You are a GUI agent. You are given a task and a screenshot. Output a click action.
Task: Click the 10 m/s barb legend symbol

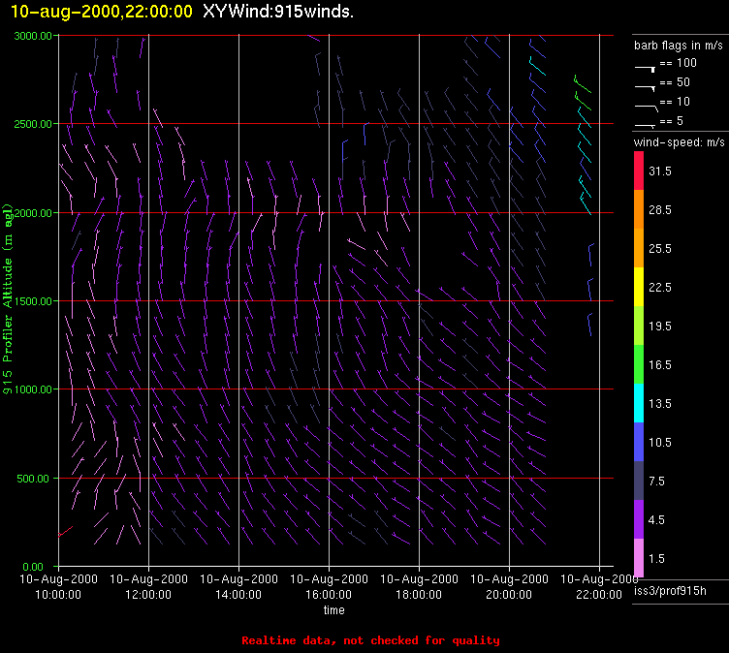[646, 104]
